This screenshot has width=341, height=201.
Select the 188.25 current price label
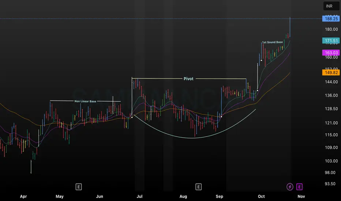click(331, 19)
